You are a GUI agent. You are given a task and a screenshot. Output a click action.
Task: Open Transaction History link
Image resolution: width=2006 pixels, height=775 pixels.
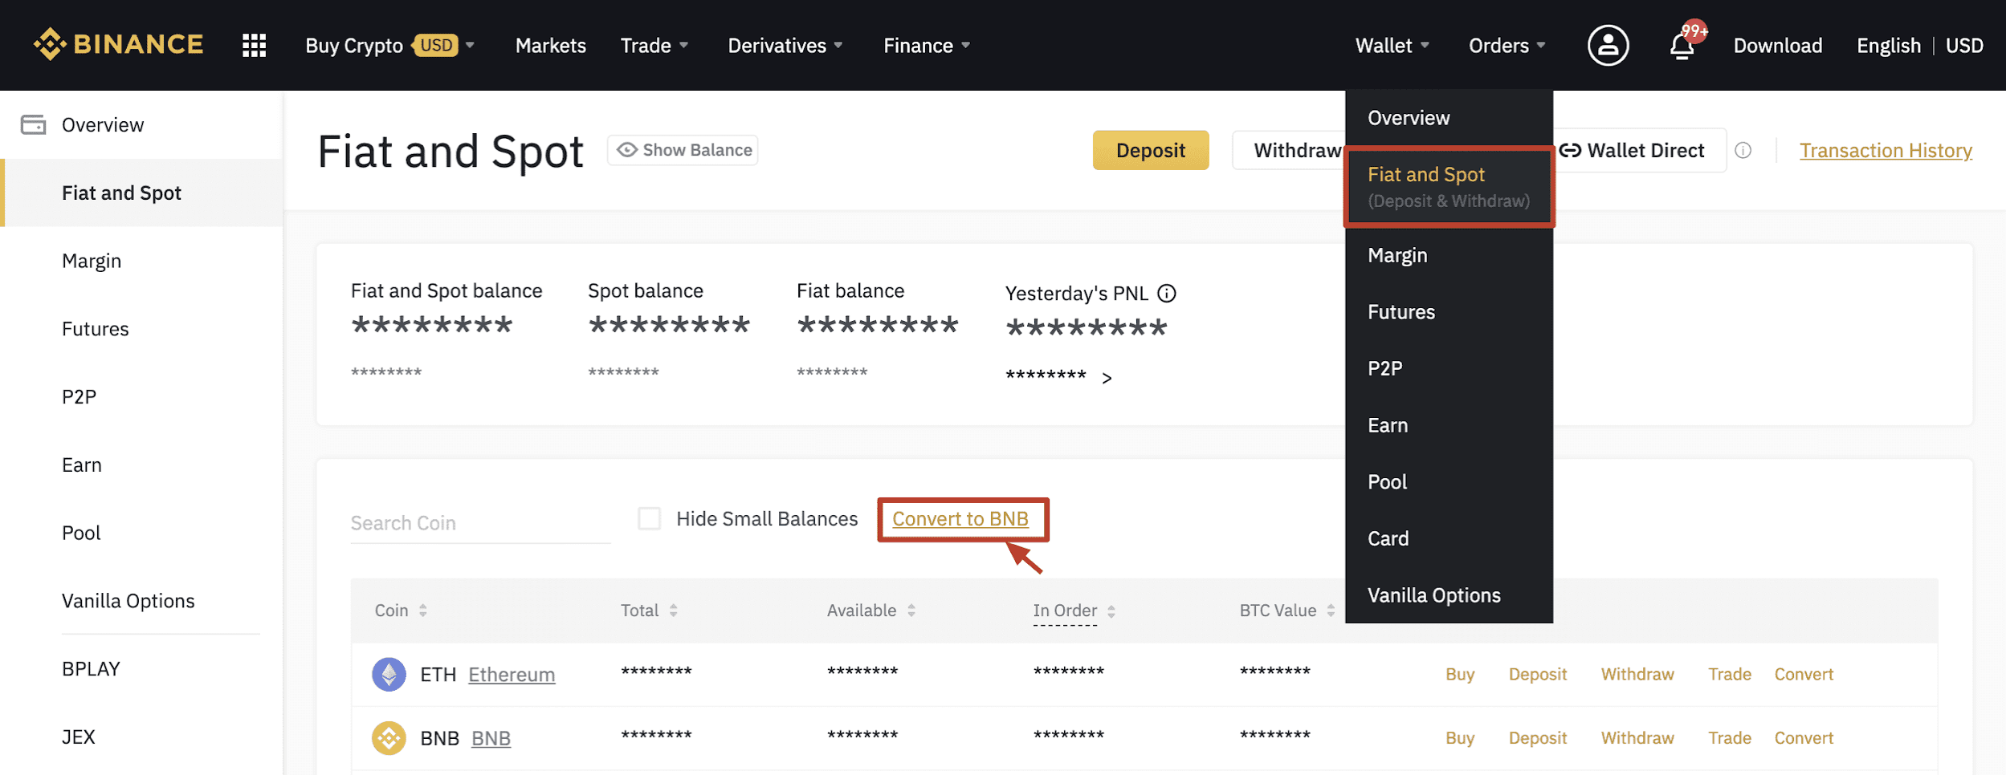tap(1886, 151)
